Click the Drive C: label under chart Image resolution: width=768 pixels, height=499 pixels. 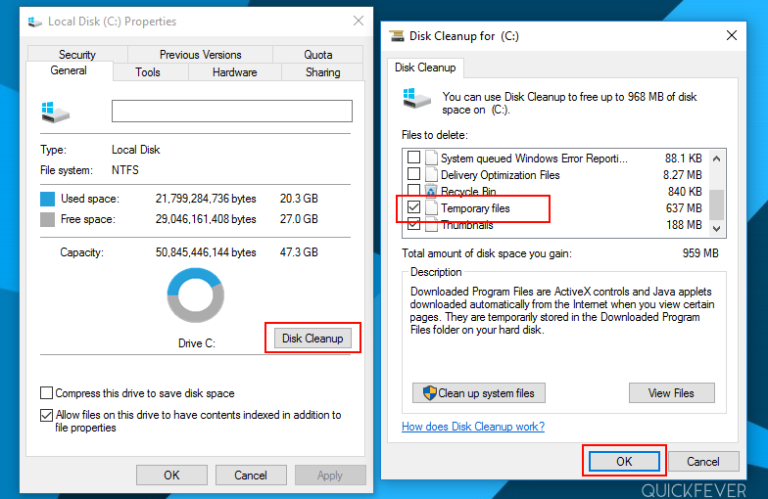coord(197,342)
